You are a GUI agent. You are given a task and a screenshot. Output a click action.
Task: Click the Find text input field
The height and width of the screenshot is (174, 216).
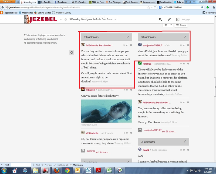pos(21,165)
